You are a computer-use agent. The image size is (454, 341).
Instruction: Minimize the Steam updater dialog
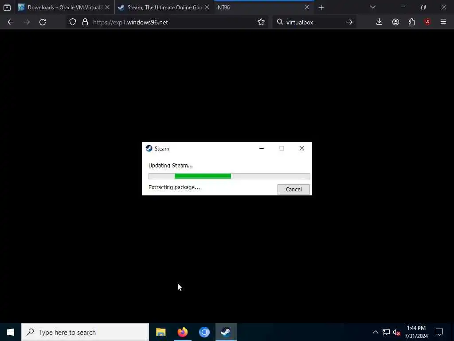pos(262,148)
